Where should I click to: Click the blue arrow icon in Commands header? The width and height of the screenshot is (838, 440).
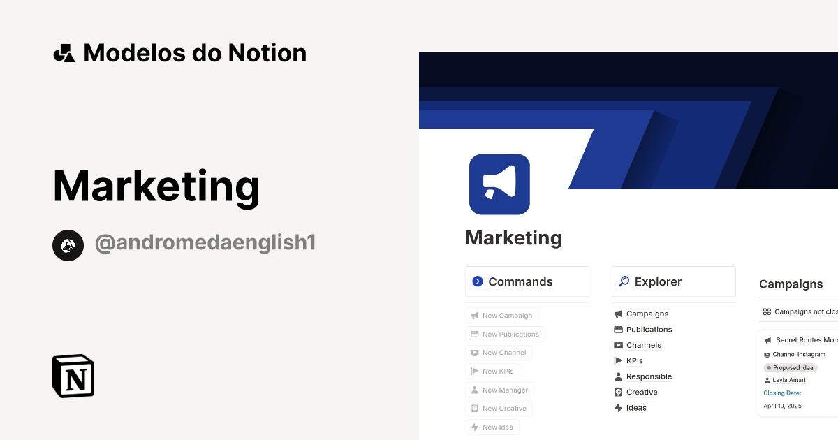(x=478, y=281)
